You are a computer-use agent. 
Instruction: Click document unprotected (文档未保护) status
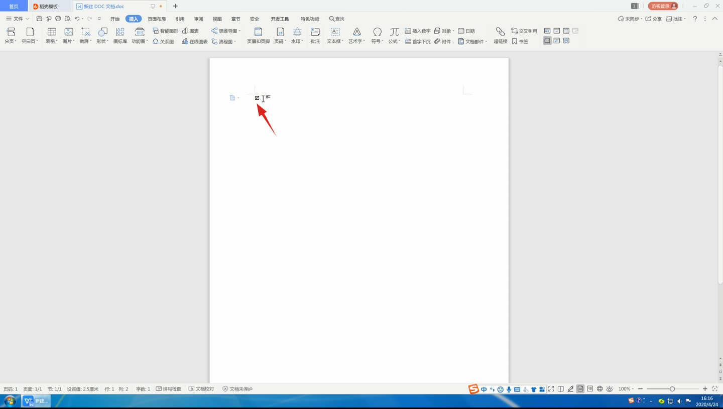237,389
